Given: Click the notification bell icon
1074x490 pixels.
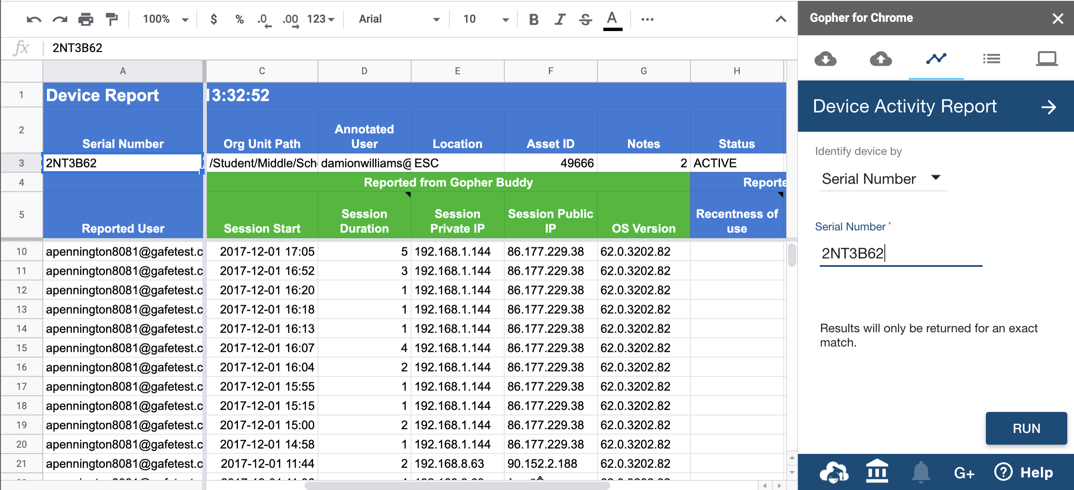Looking at the screenshot, I should tap(921, 472).
